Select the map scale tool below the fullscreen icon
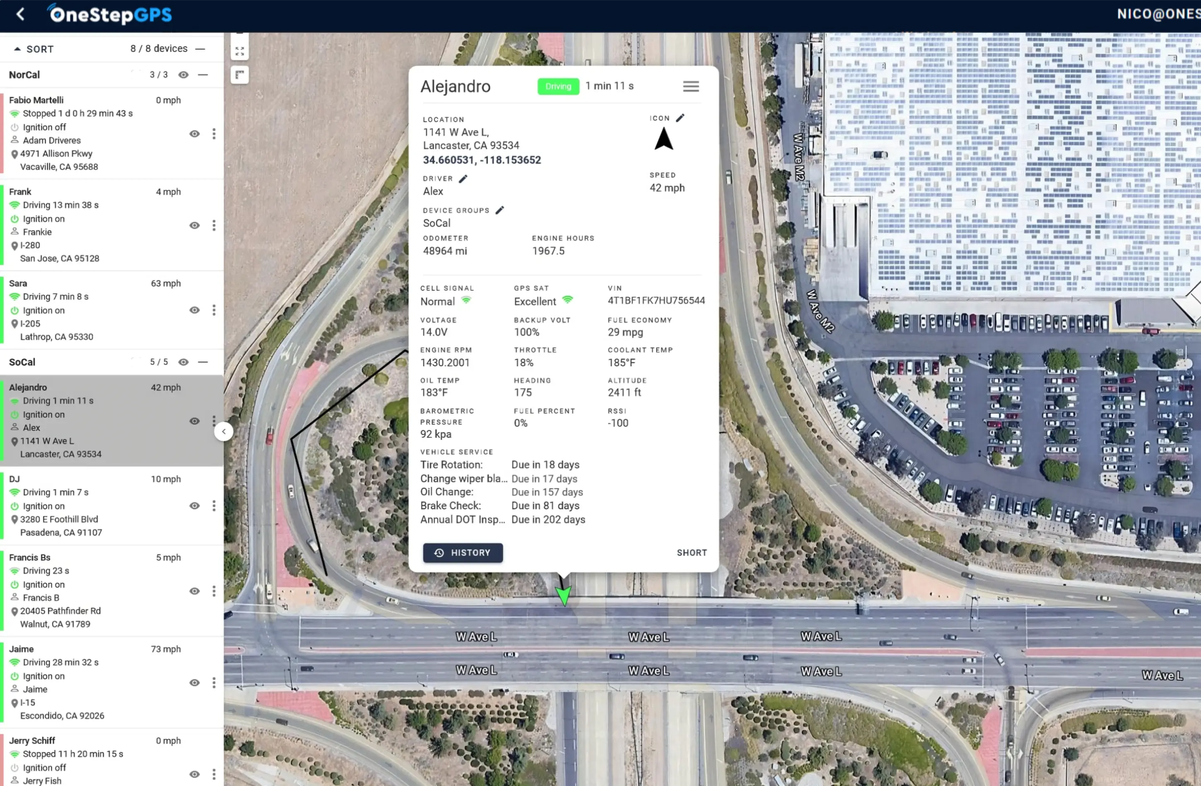 239,74
